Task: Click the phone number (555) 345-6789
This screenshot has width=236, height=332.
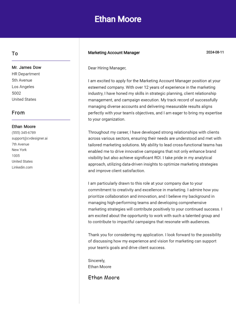Action: 24,133
